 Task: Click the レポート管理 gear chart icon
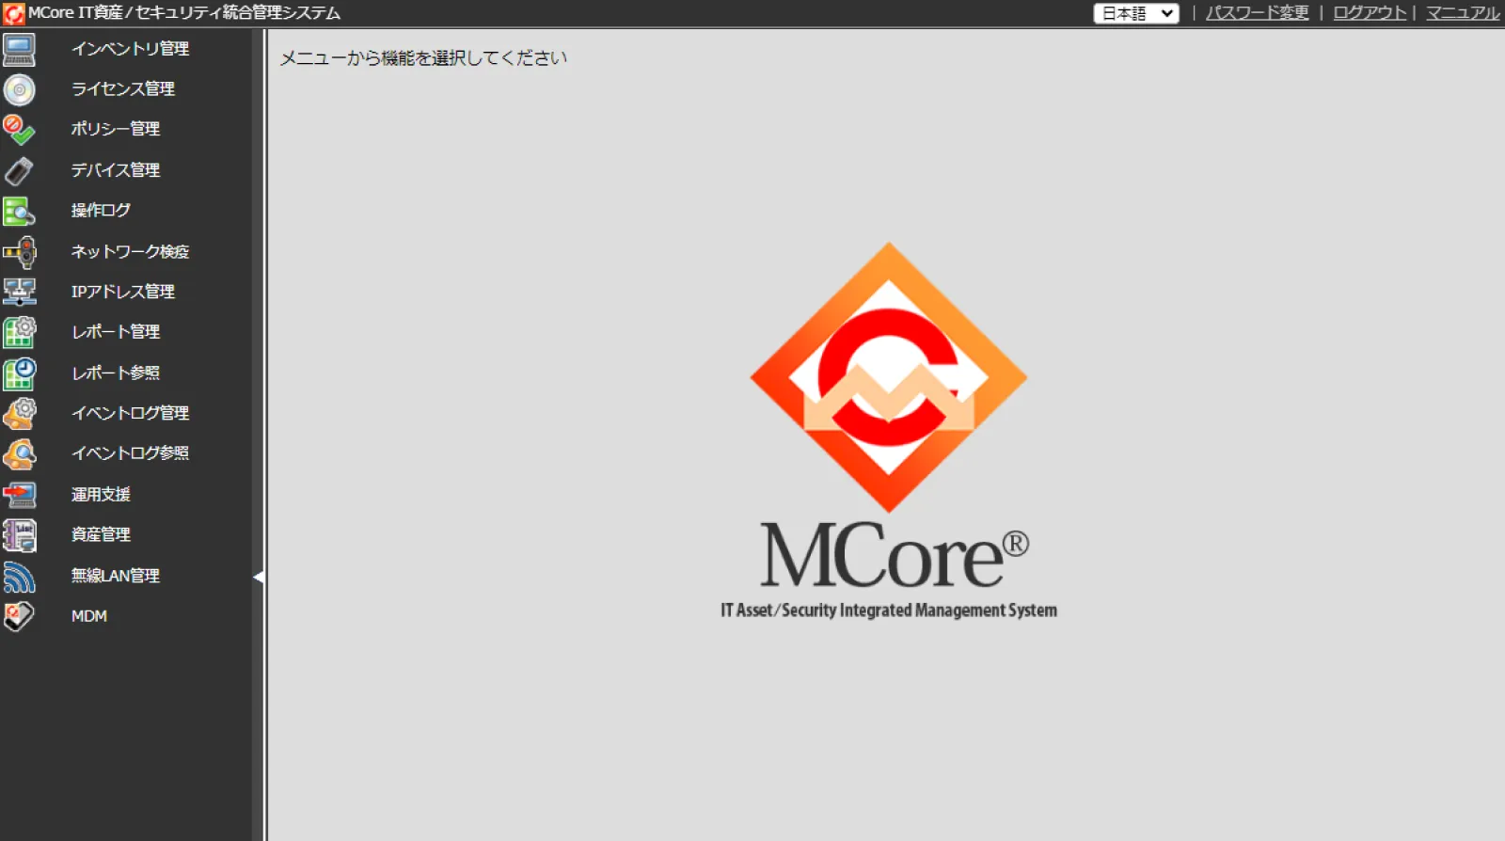[19, 332]
